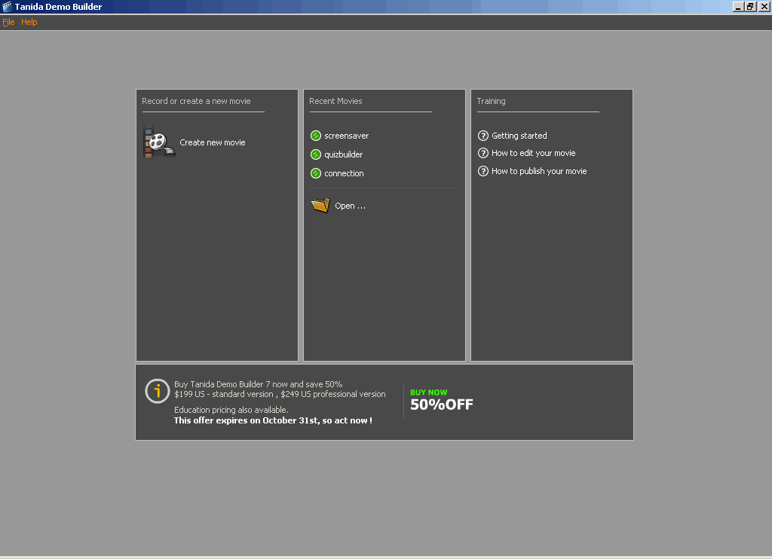Screen dimensions: 772x559
Task: Select Create new movie link
Action: coord(212,142)
